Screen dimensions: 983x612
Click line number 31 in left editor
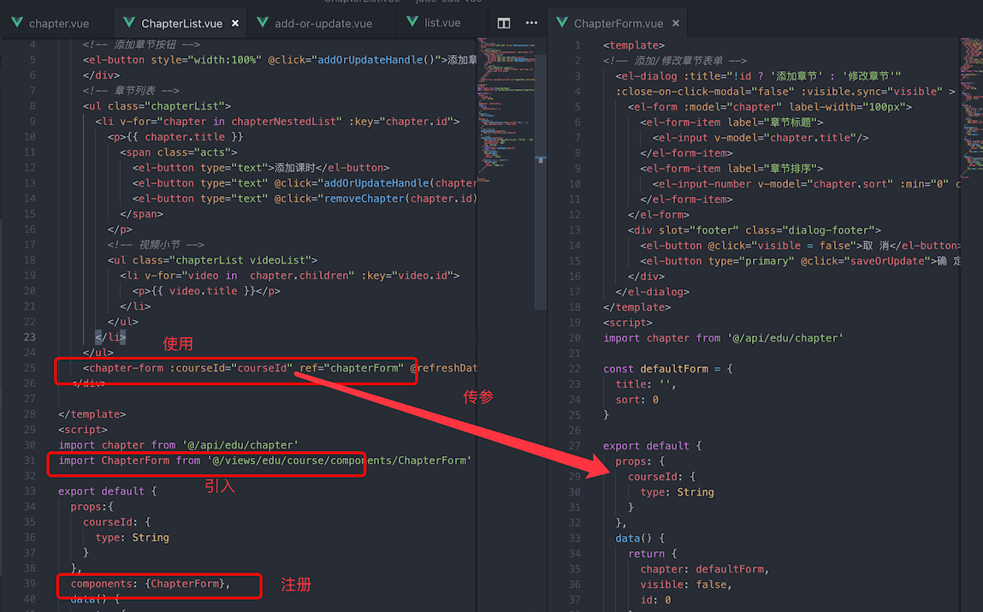[29, 460]
